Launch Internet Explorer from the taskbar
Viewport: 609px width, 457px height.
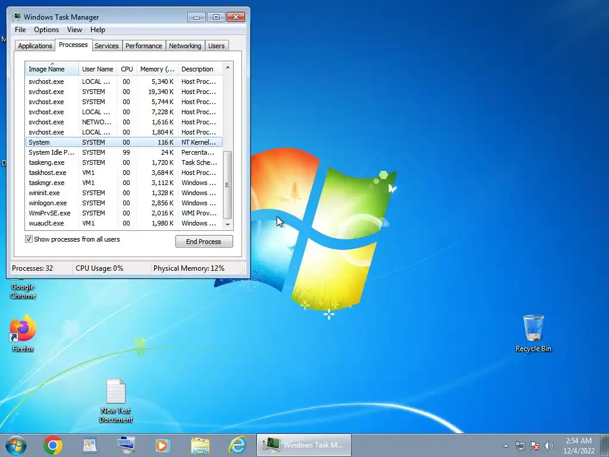click(237, 445)
